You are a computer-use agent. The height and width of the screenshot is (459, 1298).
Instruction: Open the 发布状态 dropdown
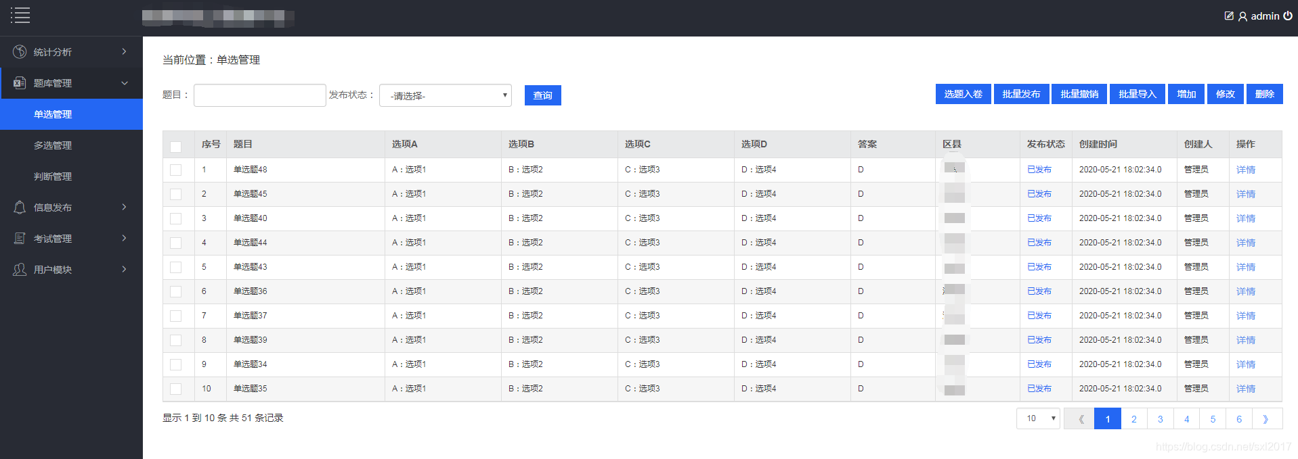[x=446, y=95]
